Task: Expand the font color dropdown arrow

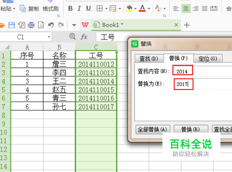Action: [x=149, y=9]
